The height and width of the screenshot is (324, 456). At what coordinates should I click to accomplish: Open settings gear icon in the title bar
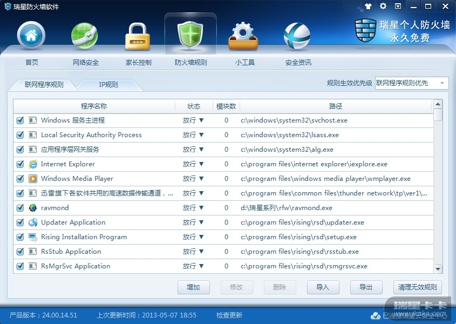383,6
